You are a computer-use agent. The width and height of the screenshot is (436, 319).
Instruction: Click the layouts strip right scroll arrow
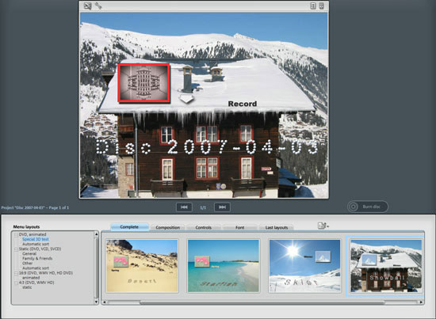(x=421, y=302)
